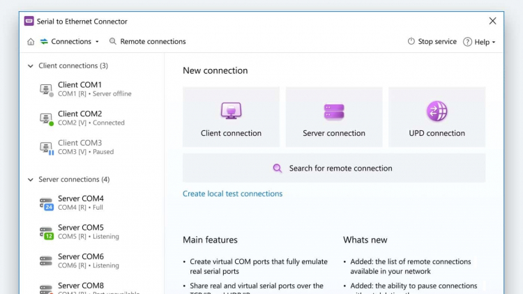
Task: Select Client COM2 in the list
Action: pyautogui.click(x=92, y=118)
